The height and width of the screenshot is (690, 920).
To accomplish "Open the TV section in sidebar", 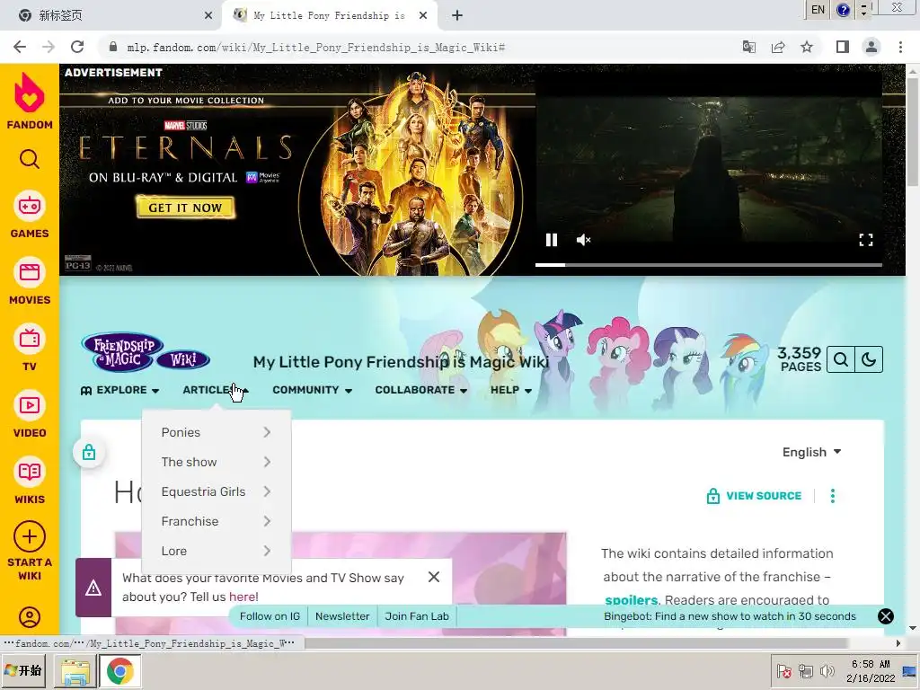I will (30, 348).
